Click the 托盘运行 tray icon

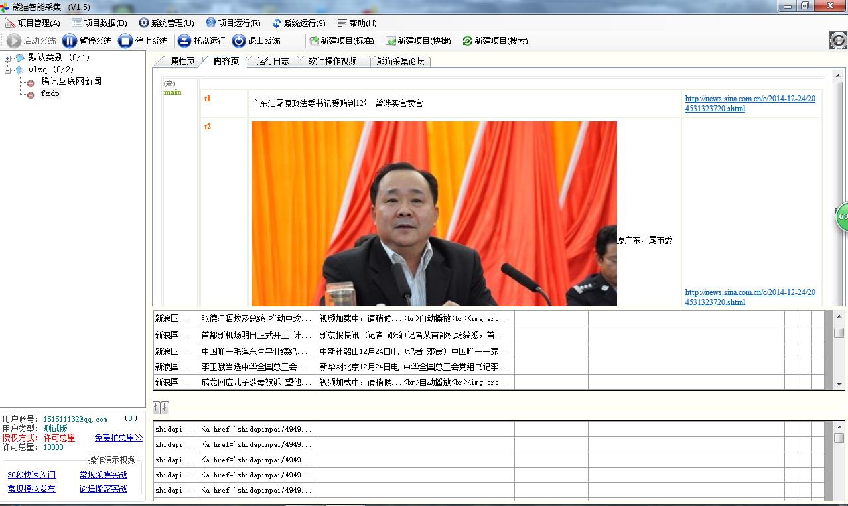coord(184,41)
